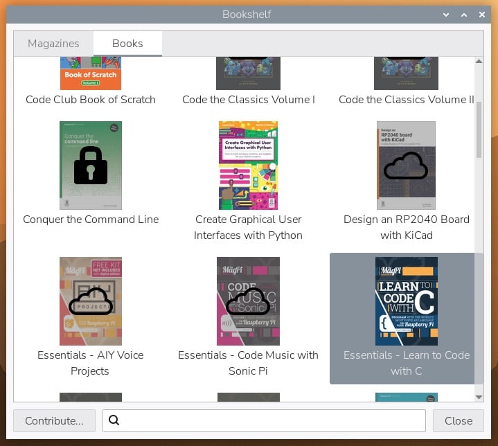Select the Books tab
The height and width of the screenshot is (446, 498).
click(127, 44)
